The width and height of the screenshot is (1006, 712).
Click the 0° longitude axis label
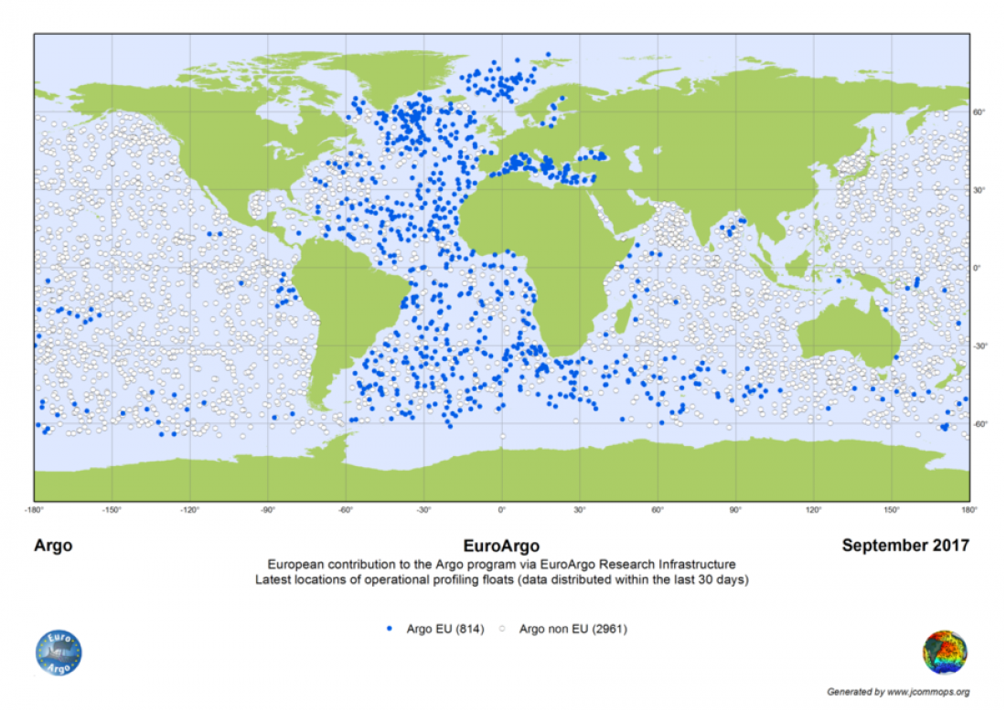pyautogui.click(x=502, y=510)
